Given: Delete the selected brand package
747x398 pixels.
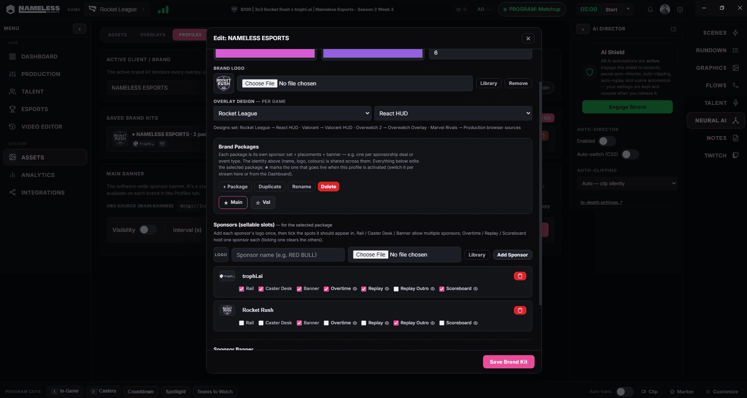Looking at the screenshot, I should click(328, 187).
